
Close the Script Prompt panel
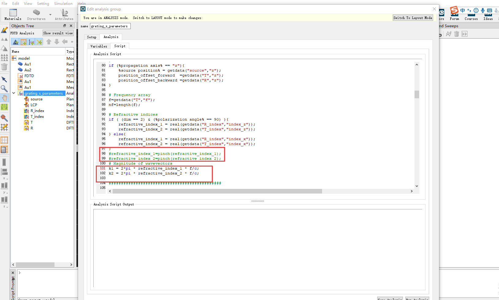tap(13, 272)
